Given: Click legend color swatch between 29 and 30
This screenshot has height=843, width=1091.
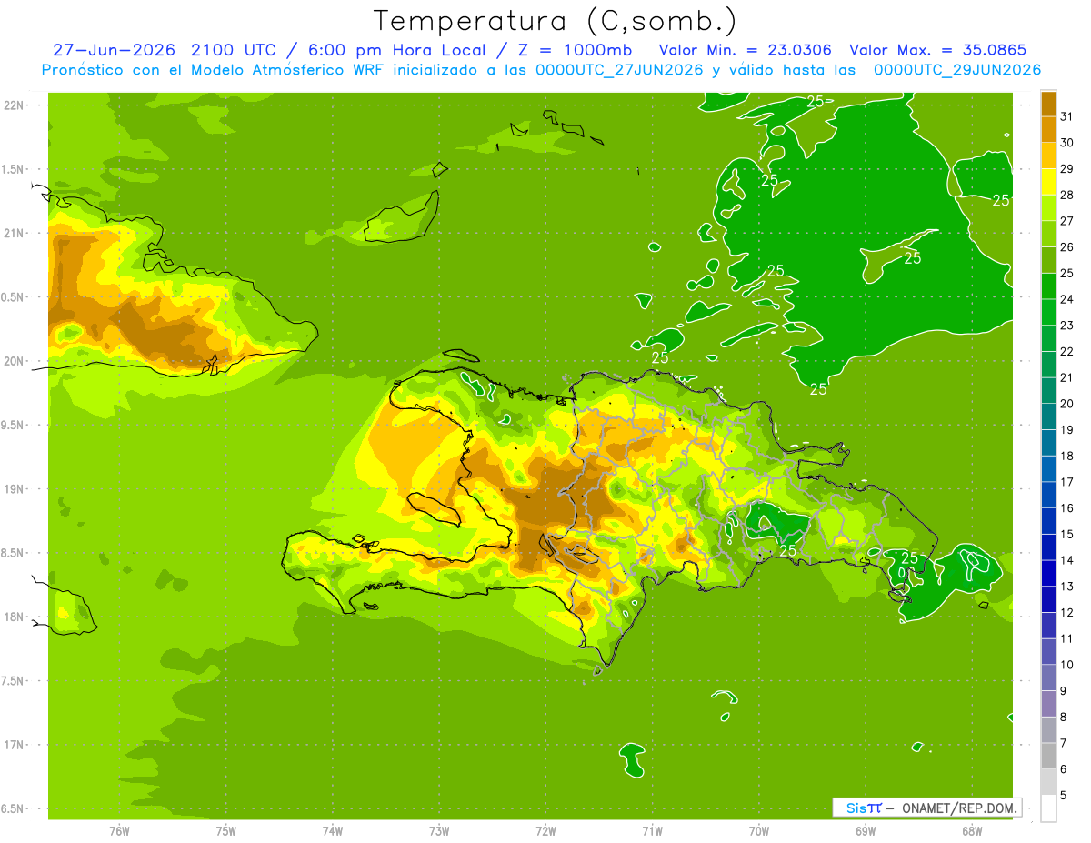Looking at the screenshot, I should point(1048,156).
